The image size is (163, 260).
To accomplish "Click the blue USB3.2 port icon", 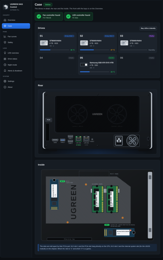I will coord(63,140).
